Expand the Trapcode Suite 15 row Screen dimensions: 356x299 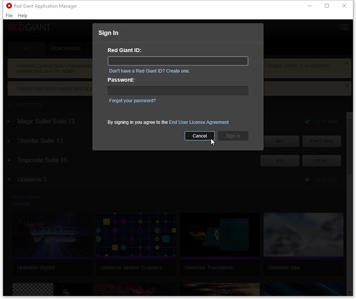click(x=9, y=160)
